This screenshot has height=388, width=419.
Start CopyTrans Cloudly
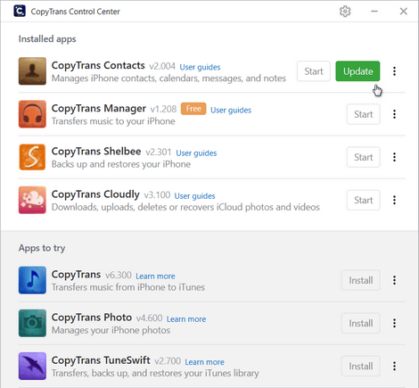point(363,200)
